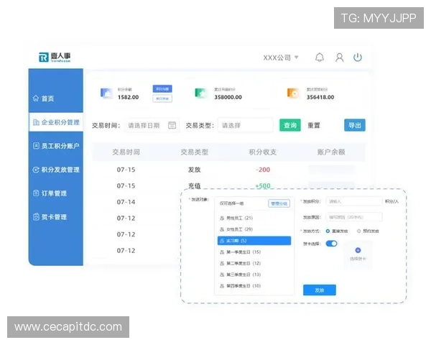Open calendar icon in 交易时间 field
Viewport: 431px width, 345px height.
172,125
